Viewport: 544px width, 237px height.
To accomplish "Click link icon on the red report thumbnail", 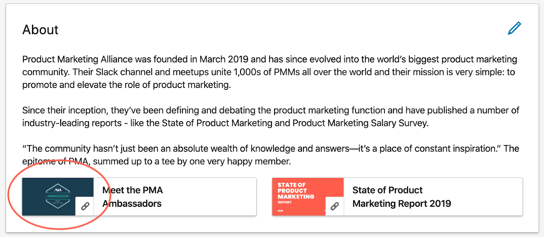I will tap(335, 206).
